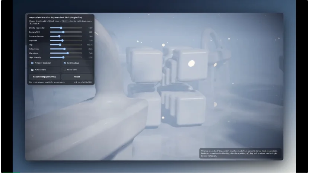Click the fps and resolution readout
This screenshot has width=309, height=173.
click(83, 82)
